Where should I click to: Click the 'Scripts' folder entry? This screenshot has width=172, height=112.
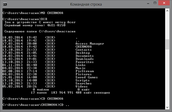click(x=83, y=80)
